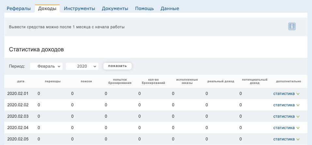Expand statistics arrow for 2020.02.05
Image resolution: width=312 pixels, height=145 pixels.
(298, 139)
